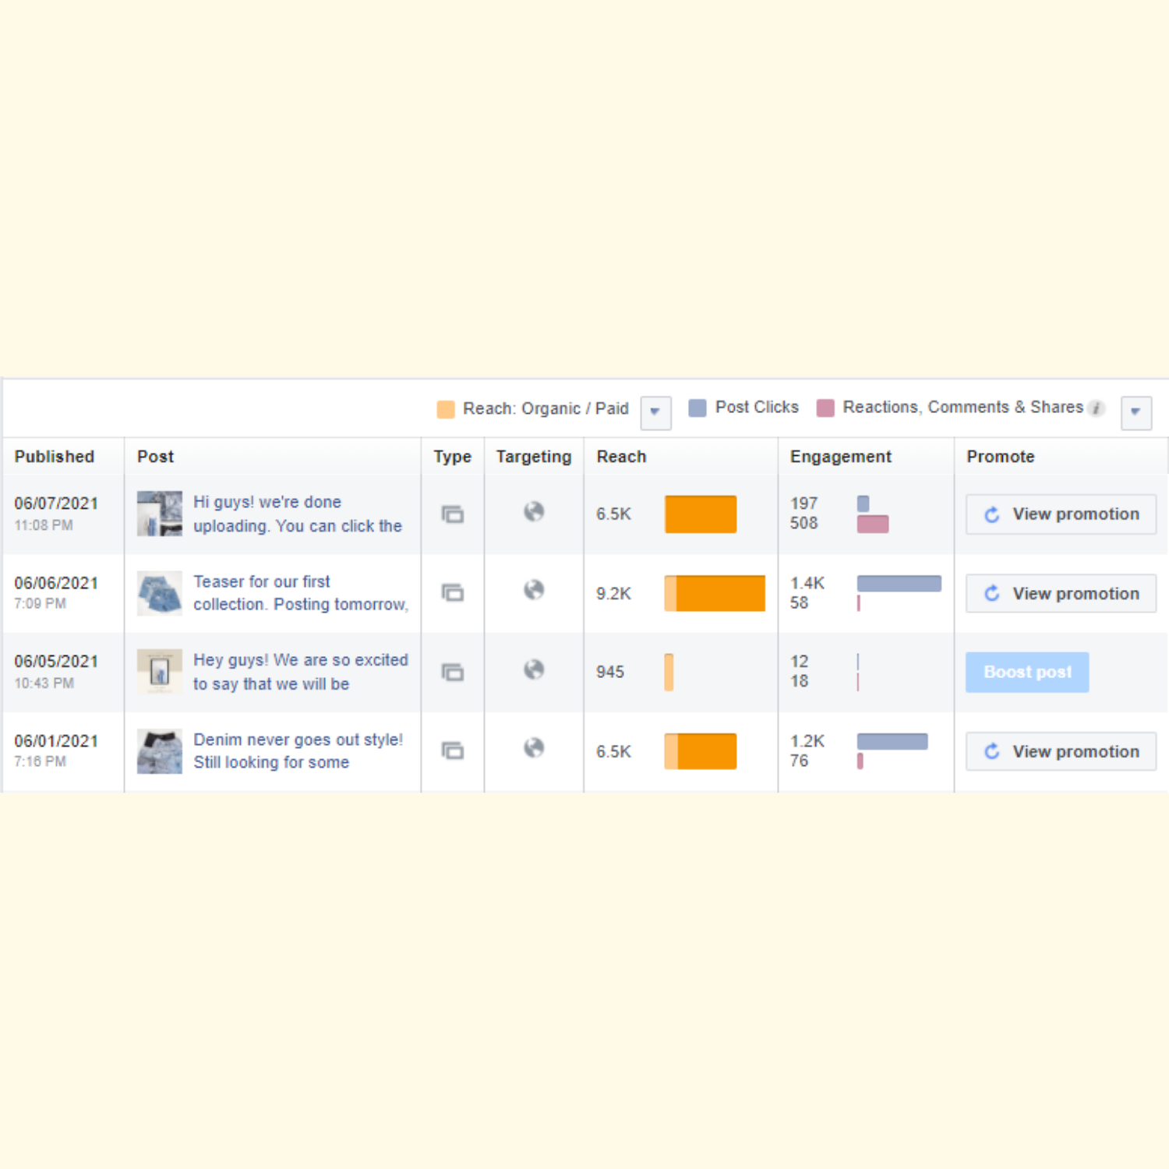This screenshot has height=1169, width=1169.
Task: Click post type icon for 06/06/2021 post
Action: pyautogui.click(x=453, y=593)
